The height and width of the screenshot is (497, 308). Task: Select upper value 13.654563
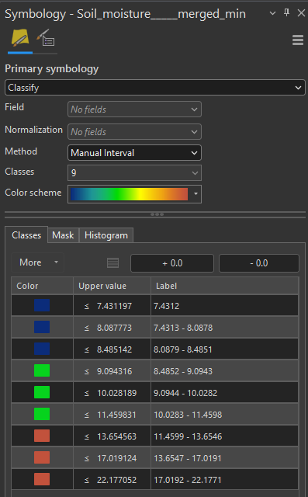pos(116,436)
